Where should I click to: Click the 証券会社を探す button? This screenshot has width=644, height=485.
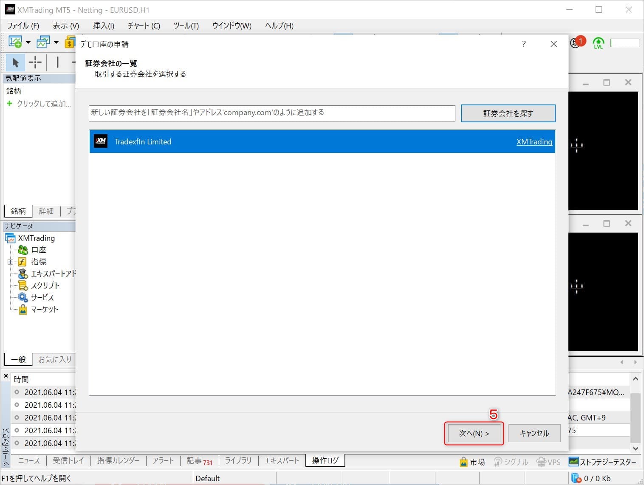tap(508, 113)
